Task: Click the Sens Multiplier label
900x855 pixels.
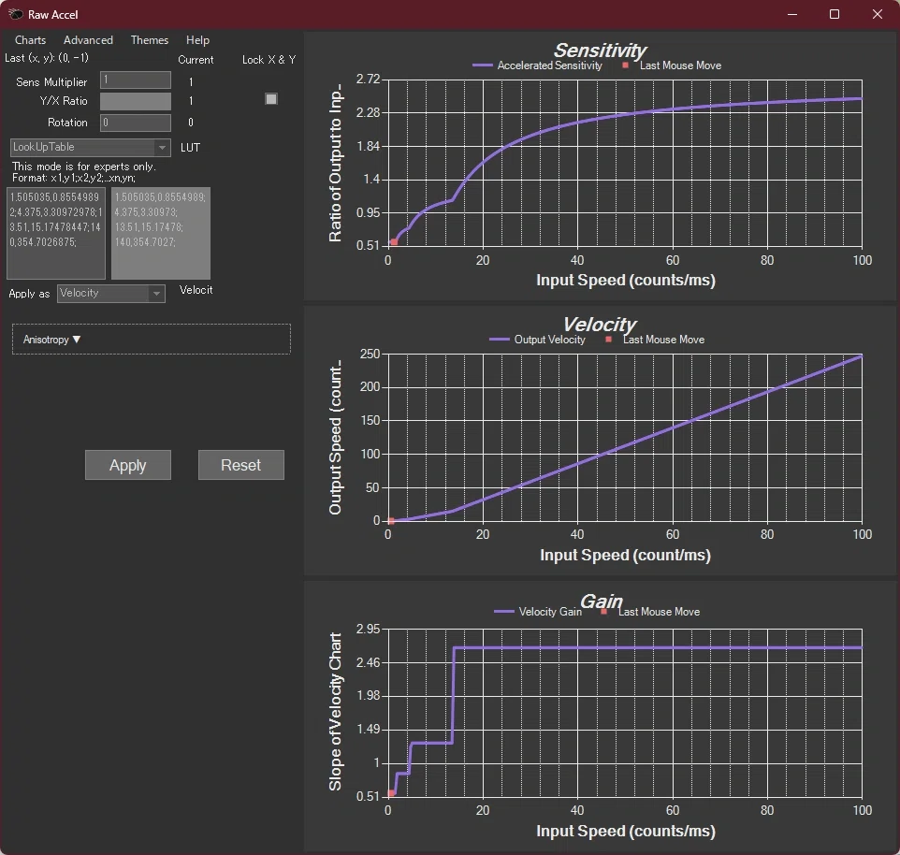Action: [x=51, y=82]
